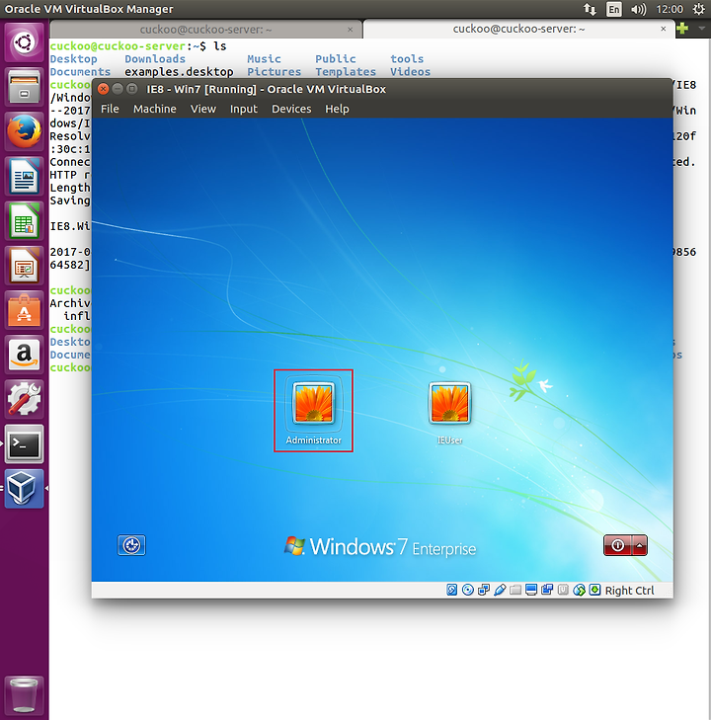711x720 pixels.
Task: Click the hard disk activity status icon
Action: 451,590
